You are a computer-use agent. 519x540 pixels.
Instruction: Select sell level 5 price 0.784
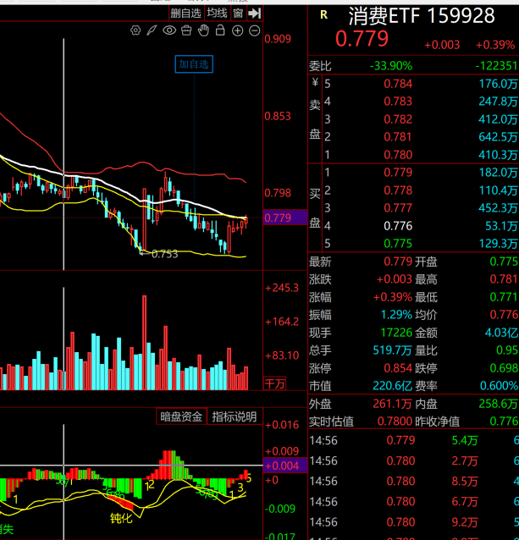pyautogui.click(x=398, y=84)
